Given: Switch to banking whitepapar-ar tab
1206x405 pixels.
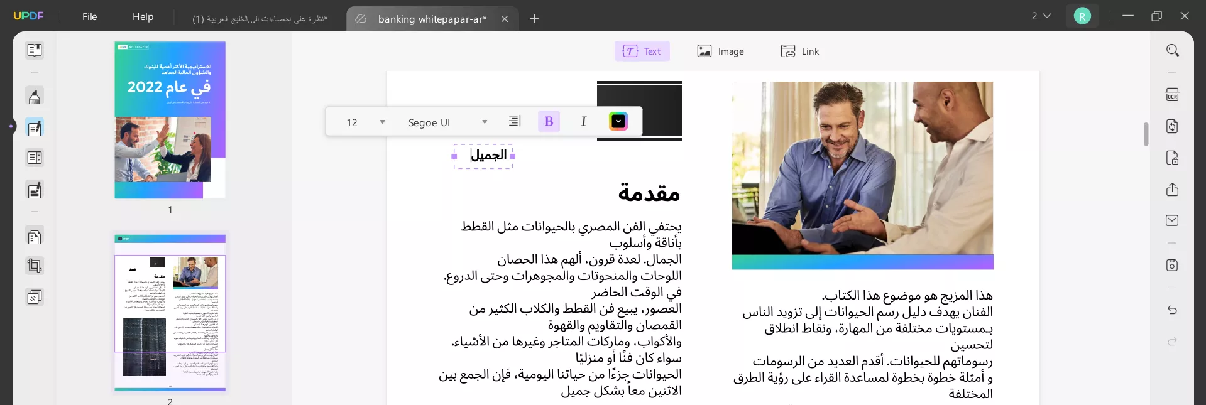Looking at the screenshot, I should 432,19.
